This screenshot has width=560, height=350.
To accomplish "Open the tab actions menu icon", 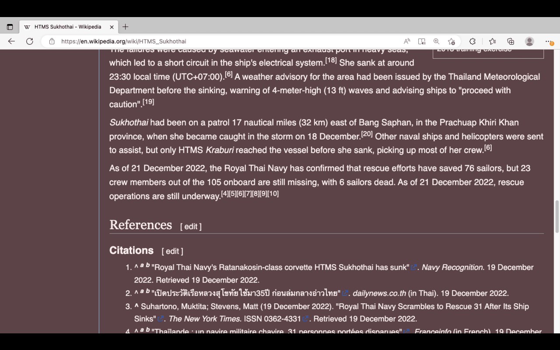I will coord(10,27).
